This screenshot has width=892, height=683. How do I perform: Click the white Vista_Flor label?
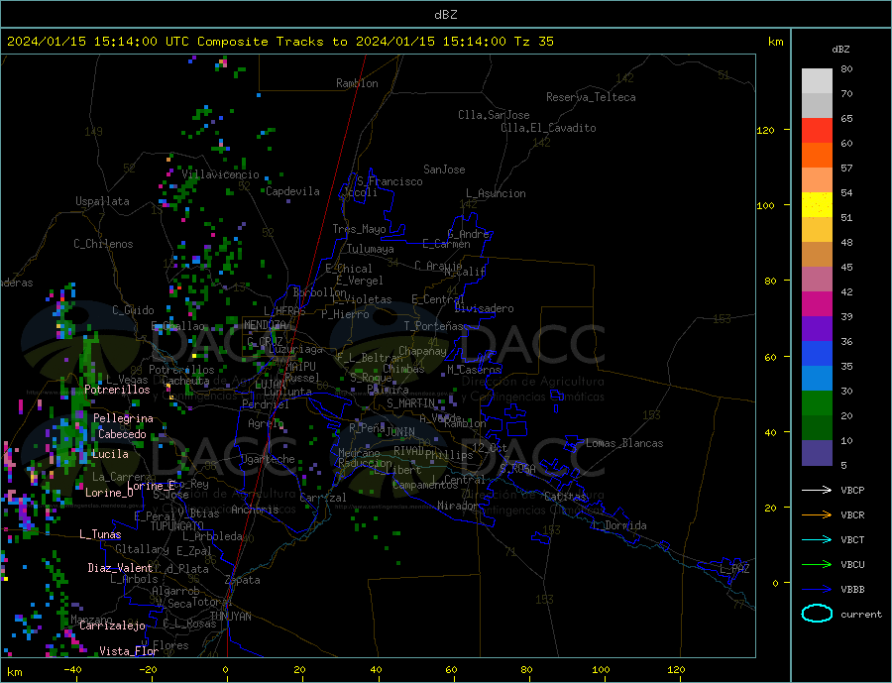(x=129, y=651)
